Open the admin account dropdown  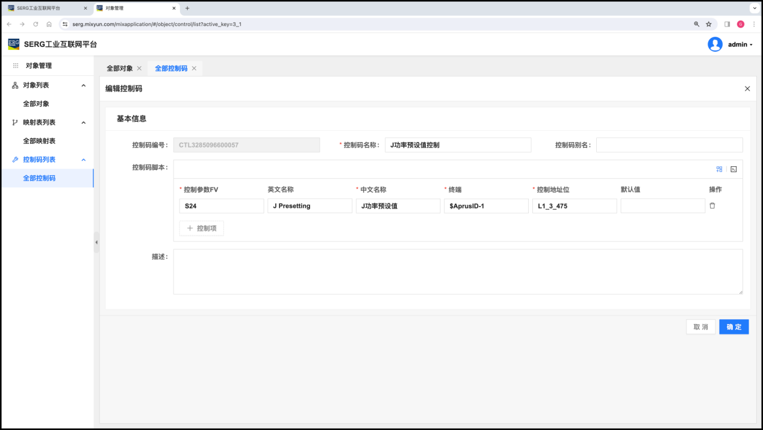740,45
